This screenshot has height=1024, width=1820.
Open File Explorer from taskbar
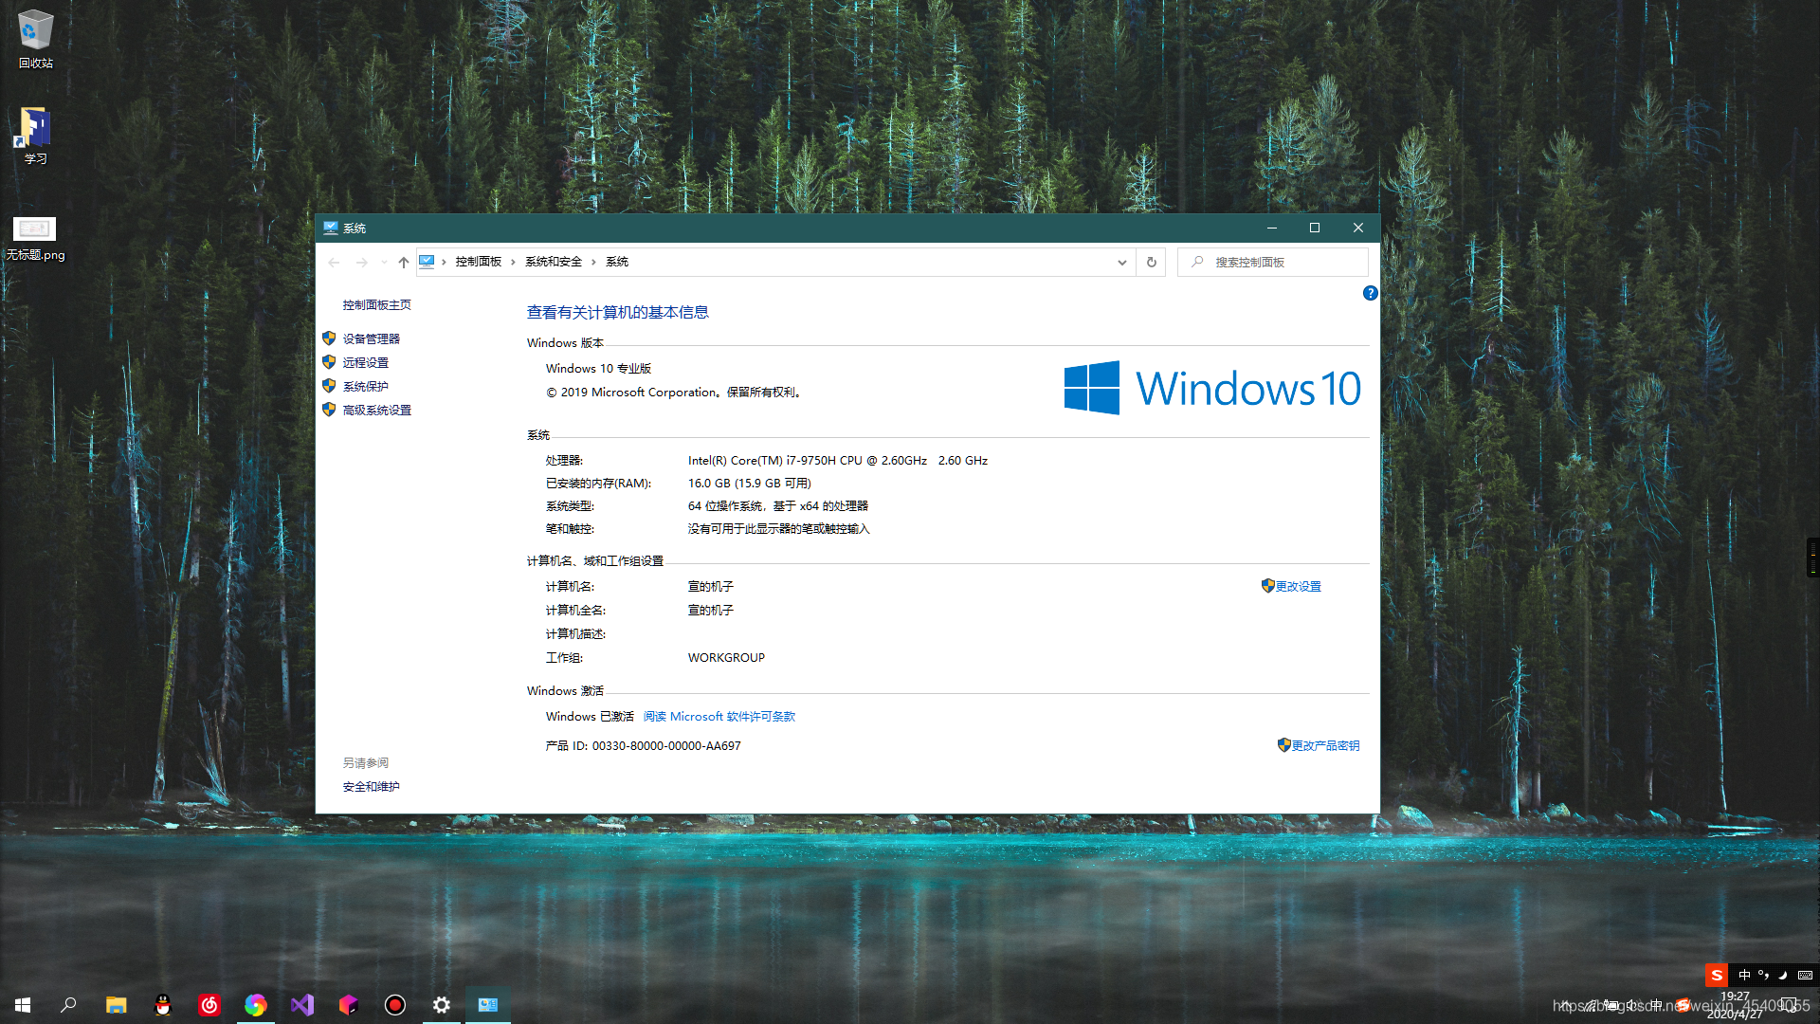click(116, 1004)
